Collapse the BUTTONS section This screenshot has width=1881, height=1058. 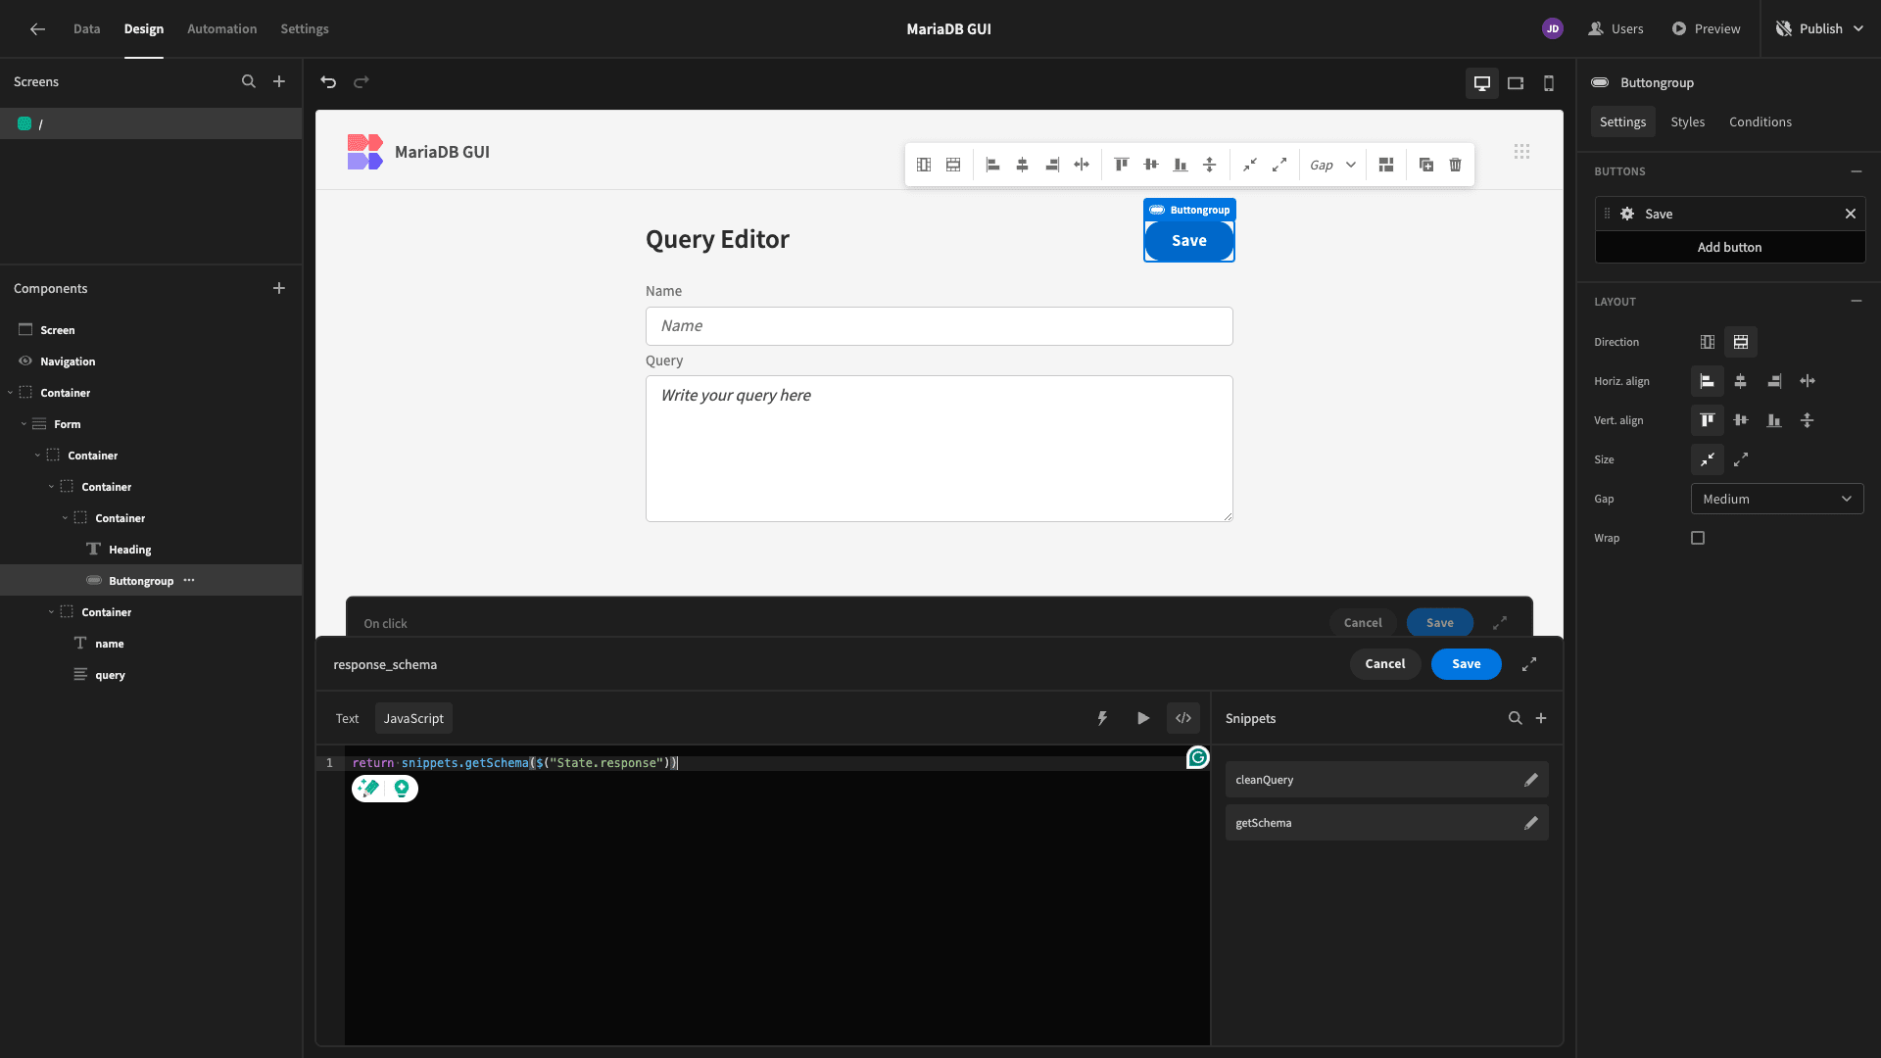tap(1857, 172)
